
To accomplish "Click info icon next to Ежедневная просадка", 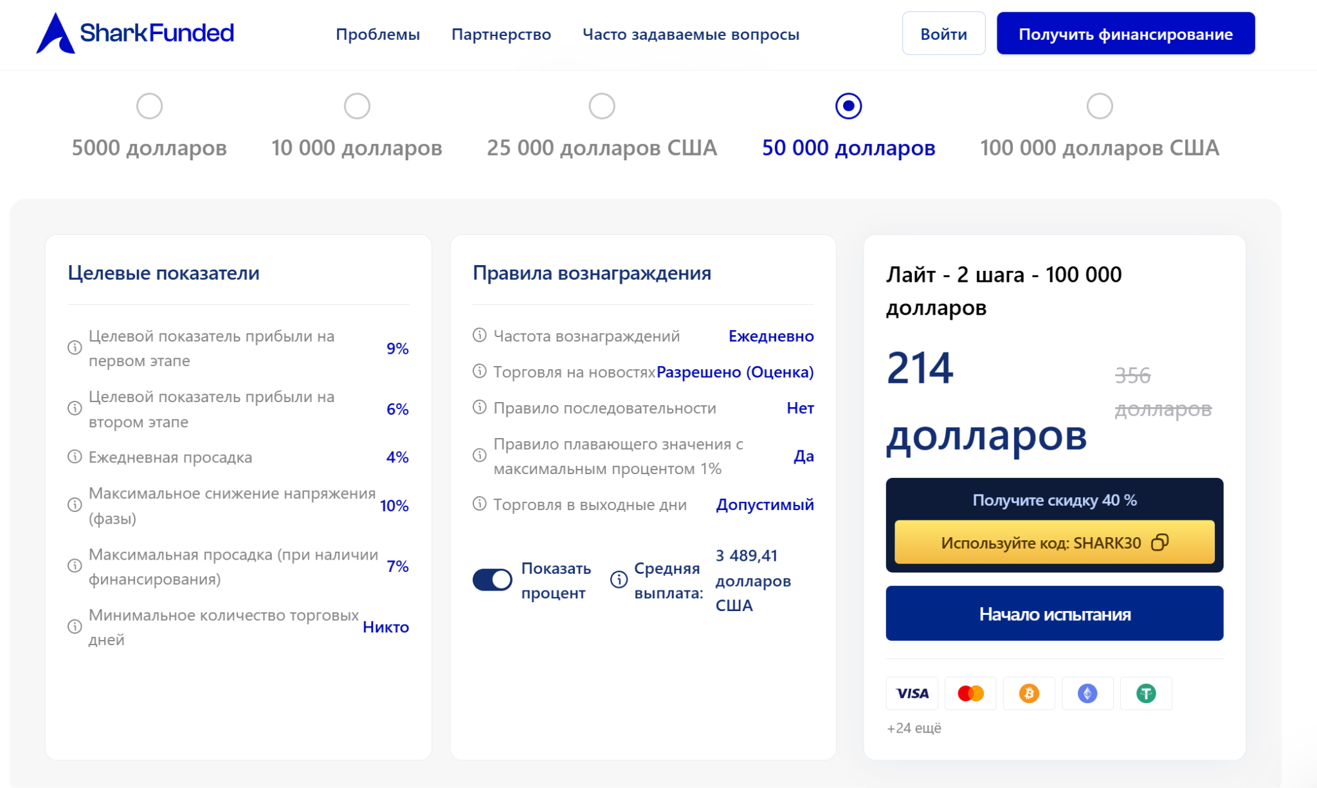I will (x=75, y=457).
